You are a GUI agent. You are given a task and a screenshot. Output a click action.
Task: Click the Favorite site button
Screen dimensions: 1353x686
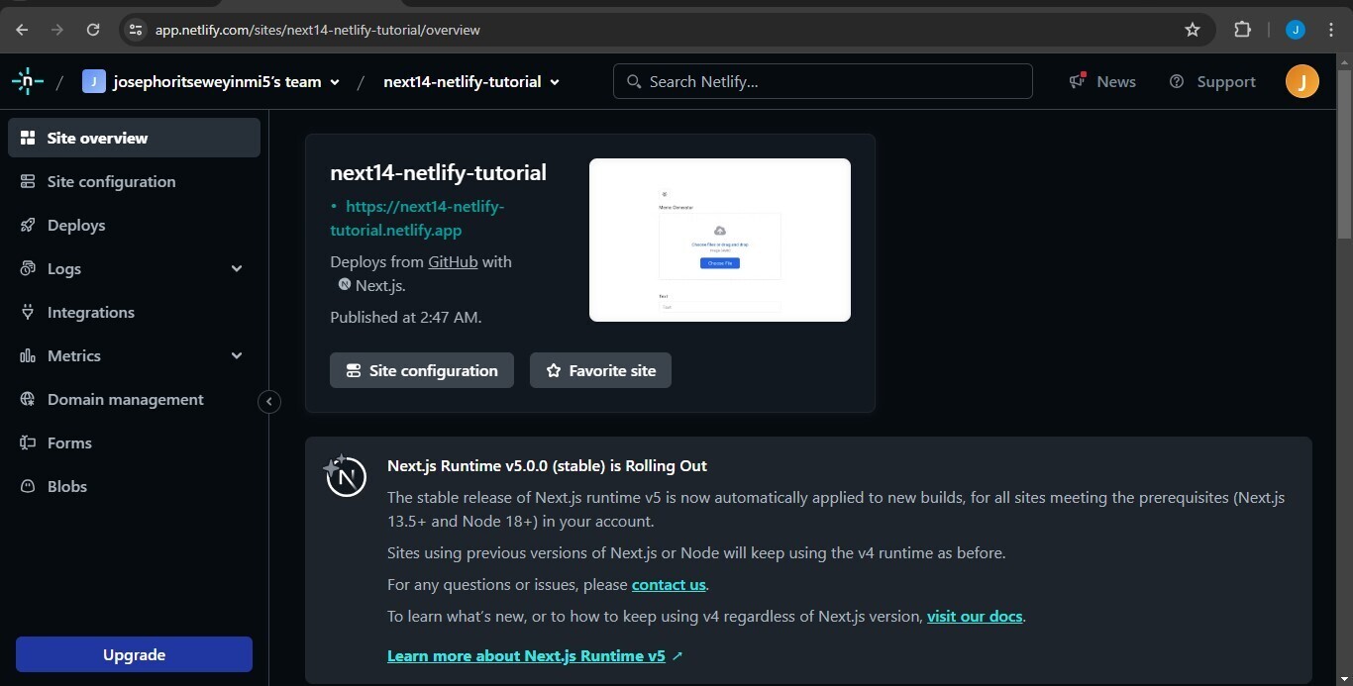pyautogui.click(x=600, y=370)
